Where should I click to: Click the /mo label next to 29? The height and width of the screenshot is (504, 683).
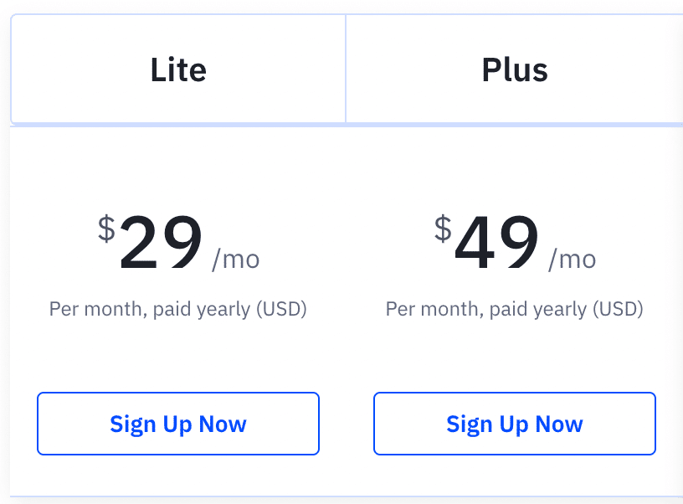click(x=236, y=260)
